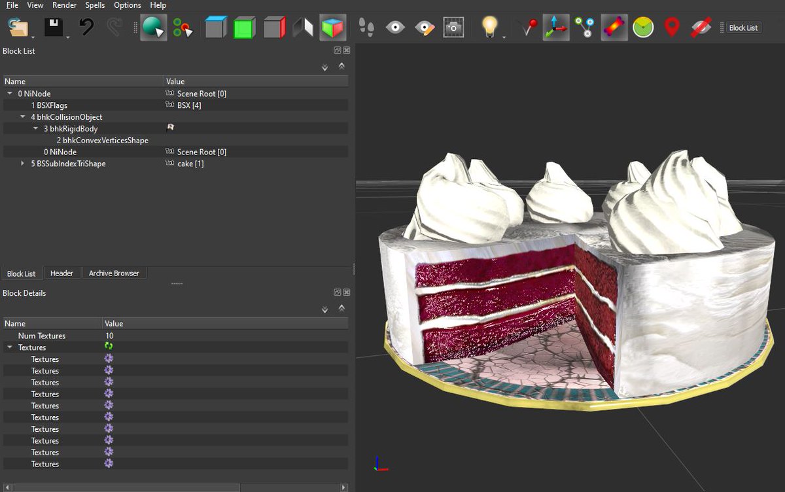This screenshot has width=785, height=492.
Task: Float the Block List panel
Action: click(x=338, y=50)
